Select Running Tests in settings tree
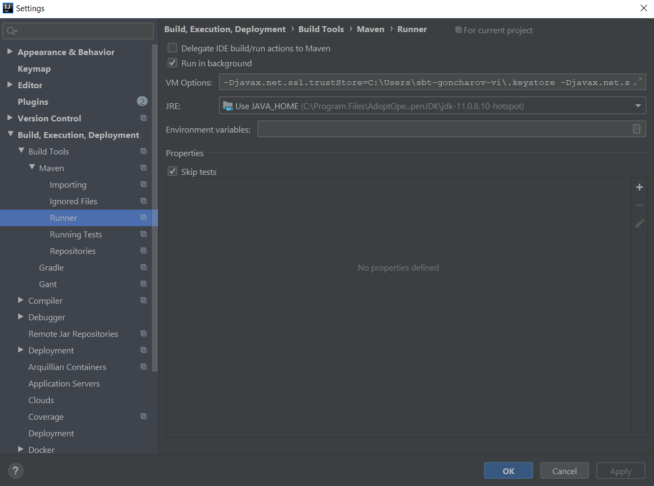 [75, 234]
